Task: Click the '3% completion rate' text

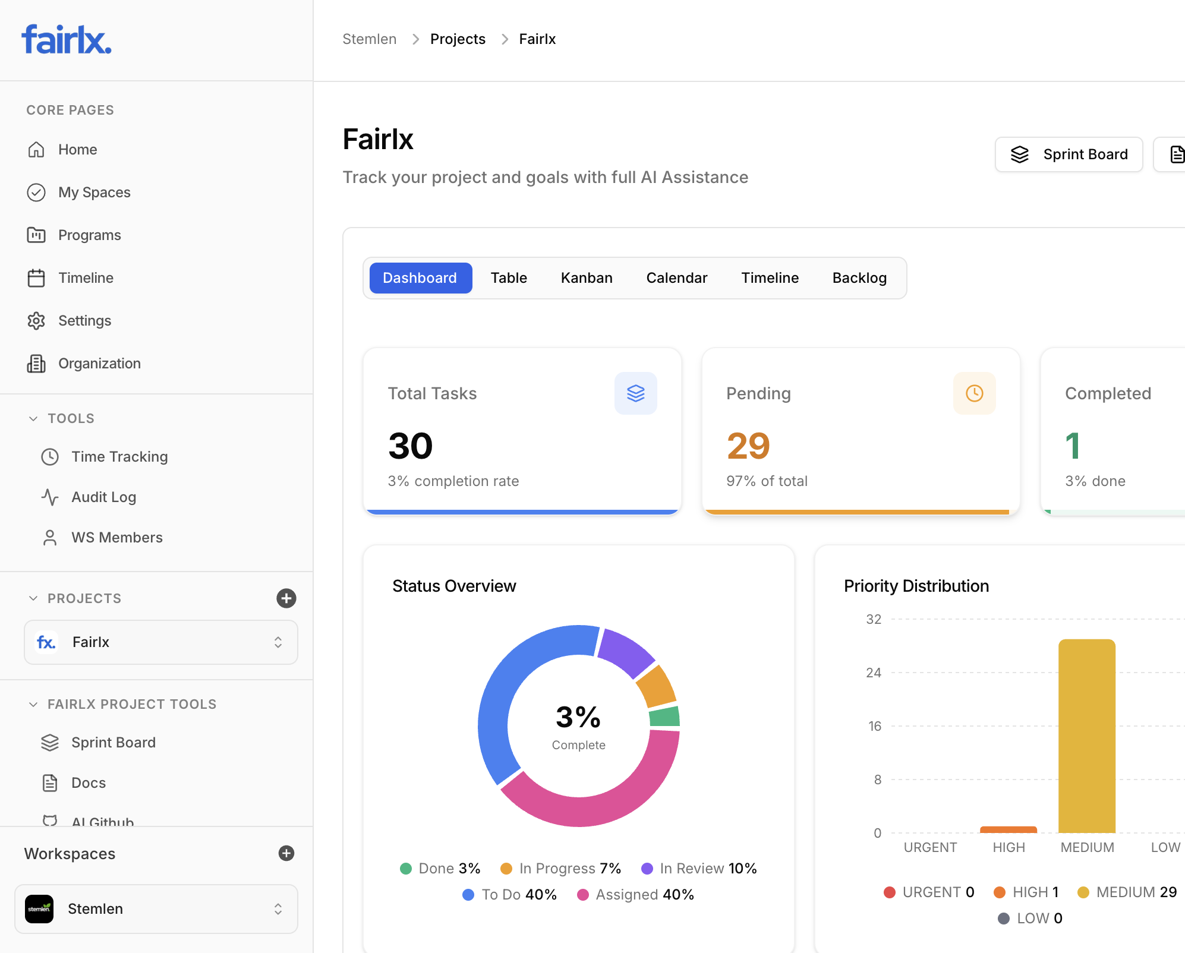Action: coord(453,481)
